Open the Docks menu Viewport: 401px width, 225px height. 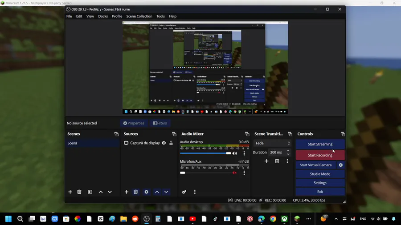[103, 16]
